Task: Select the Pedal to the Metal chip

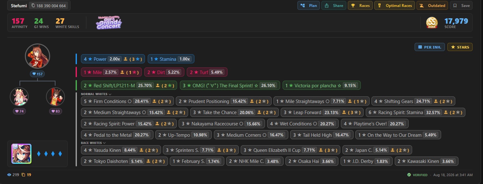Action: 117,135
